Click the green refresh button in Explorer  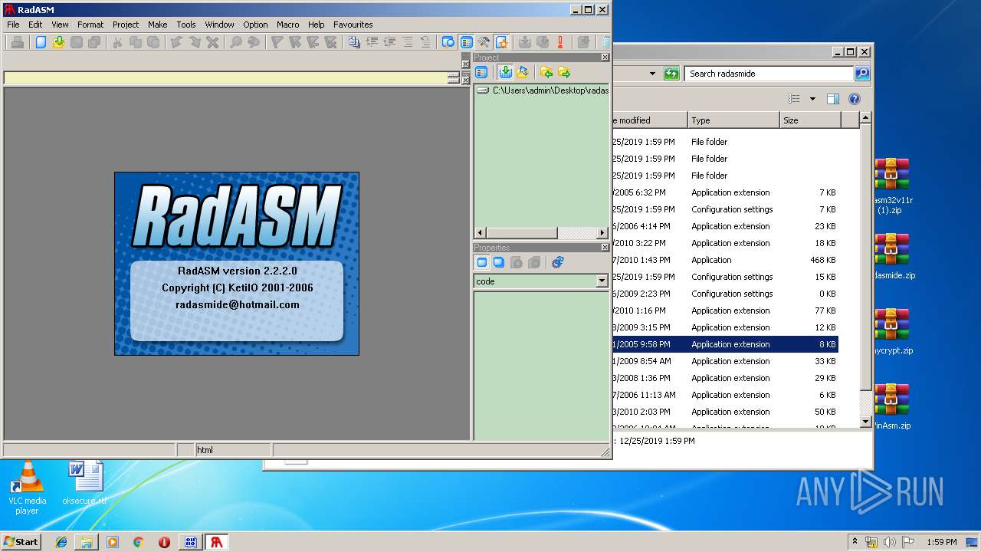[x=671, y=74]
